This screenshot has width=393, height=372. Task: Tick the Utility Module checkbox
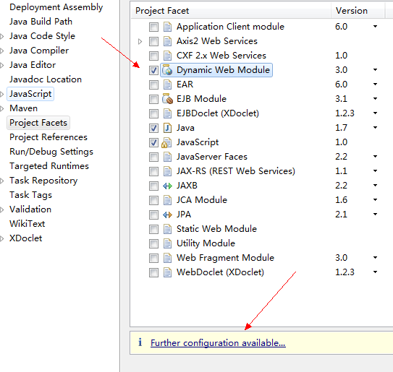[153, 244]
